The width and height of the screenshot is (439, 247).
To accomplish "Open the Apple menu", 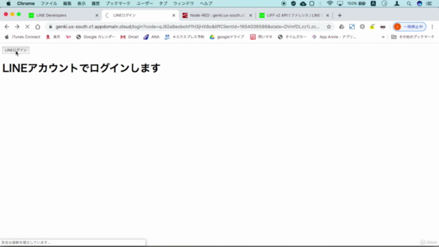I will tap(8, 3).
